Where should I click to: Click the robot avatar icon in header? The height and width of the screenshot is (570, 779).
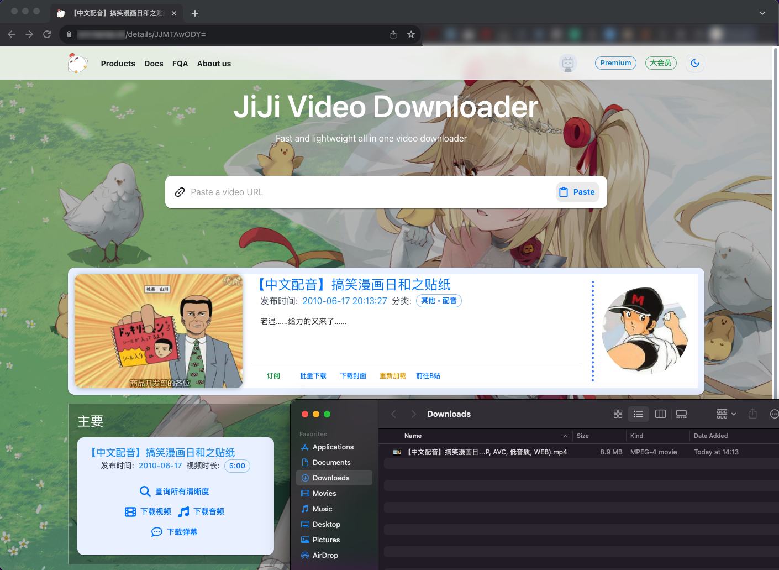[x=567, y=64]
